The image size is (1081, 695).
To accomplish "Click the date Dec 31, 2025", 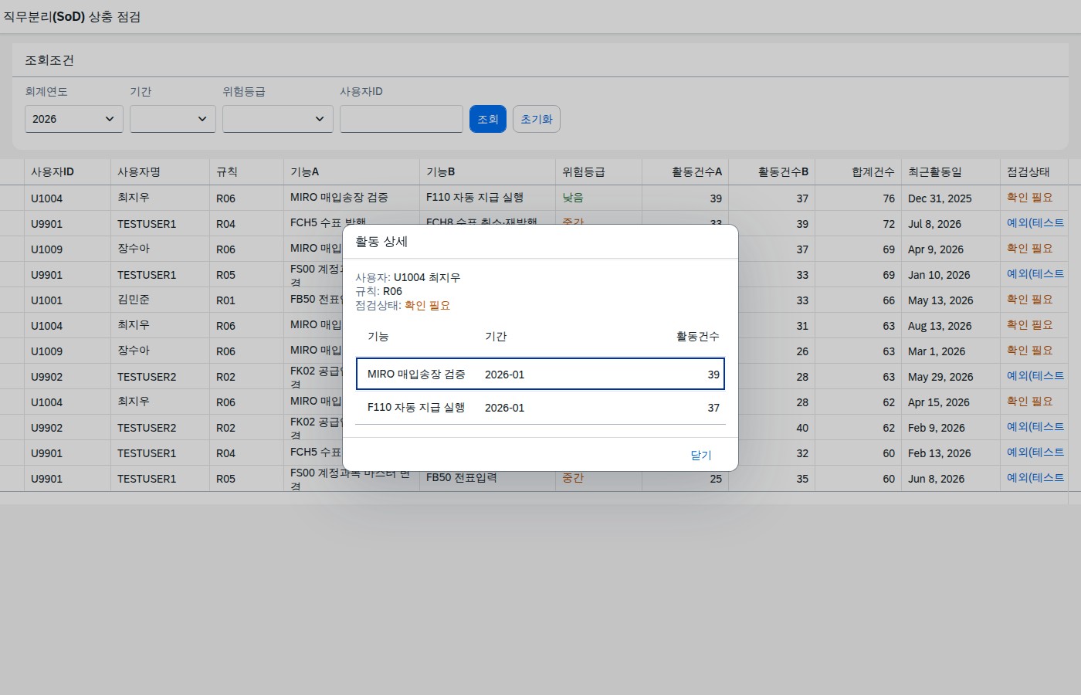I will [940, 198].
